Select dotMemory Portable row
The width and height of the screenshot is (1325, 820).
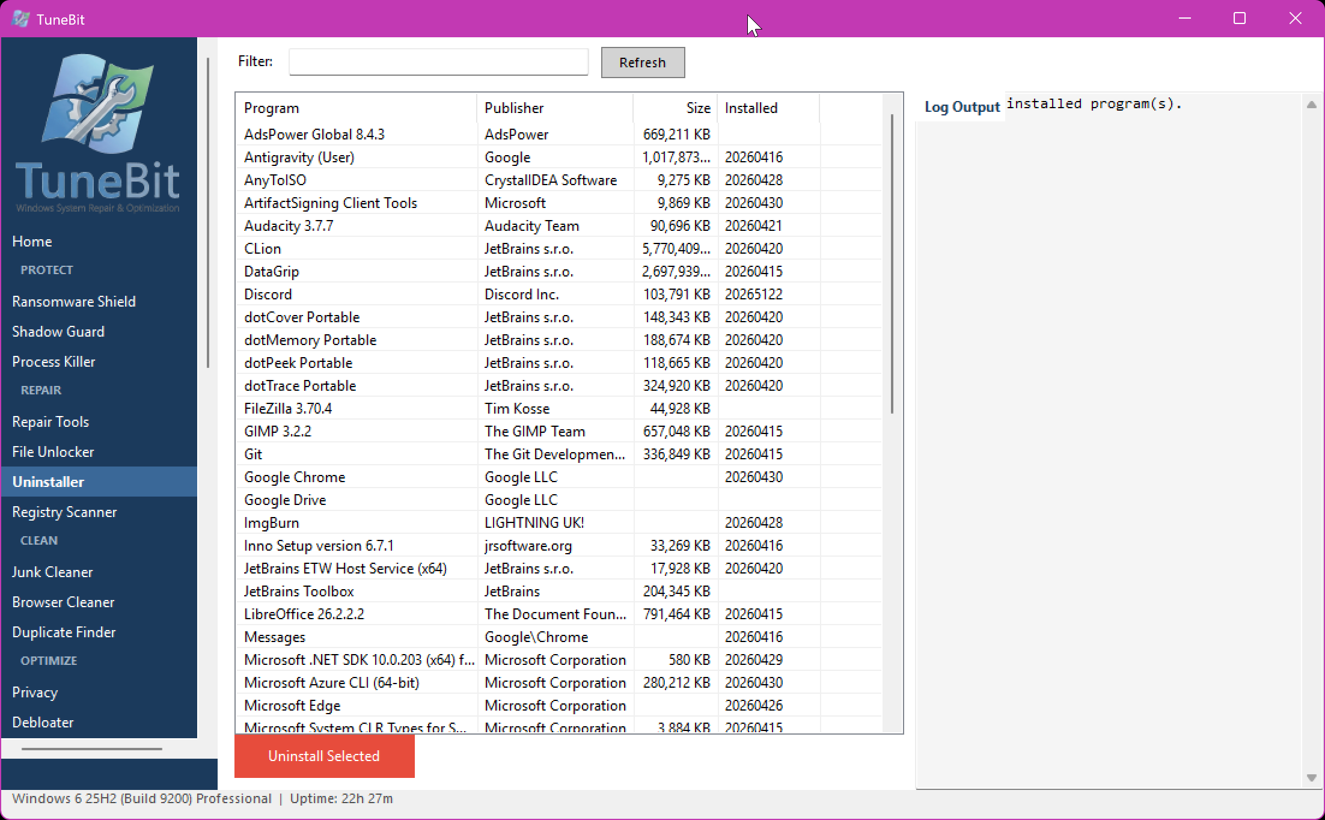tap(559, 340)
